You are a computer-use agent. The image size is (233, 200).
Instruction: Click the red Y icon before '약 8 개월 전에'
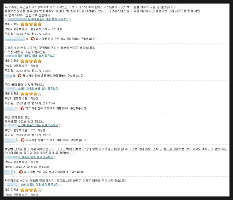click(21, 172)
